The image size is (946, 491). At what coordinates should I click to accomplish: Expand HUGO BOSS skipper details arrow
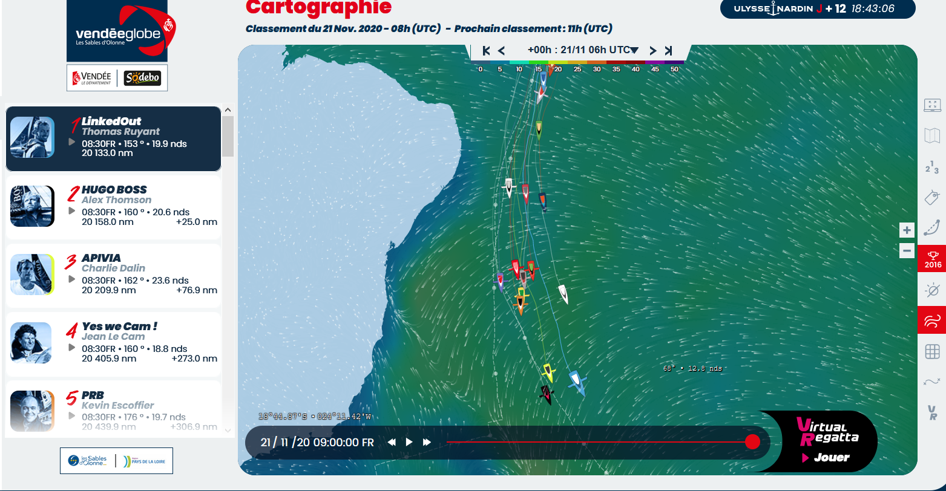coord(72,210)
